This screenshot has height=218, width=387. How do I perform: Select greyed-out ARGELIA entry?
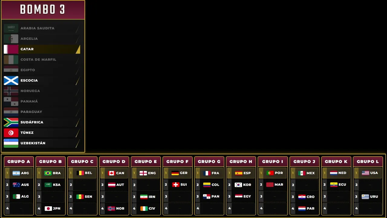pyautogui.click(x=42, y=39)
